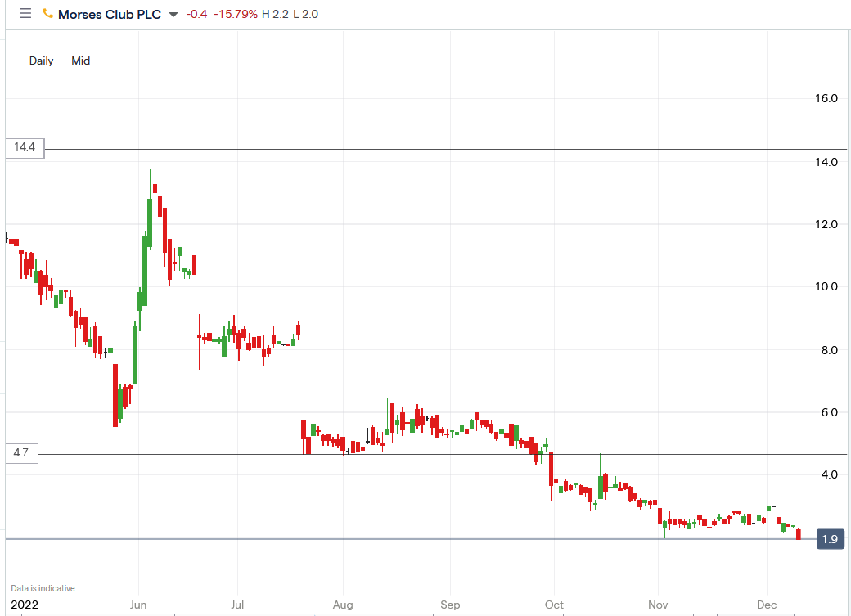Viewport: 851px width, 616px height.
Task: Select the 4.7 horizontal line label
Action: point(21,452)
